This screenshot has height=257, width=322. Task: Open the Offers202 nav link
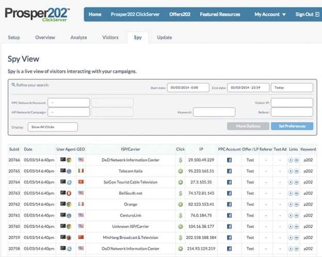click(x=180, y=14)
